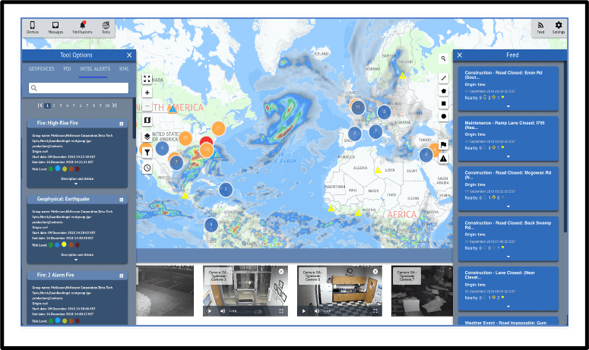Viewport: 589px width, 350px height.
Task: Open the map layers stack icon
Action: tap(147, 136)
